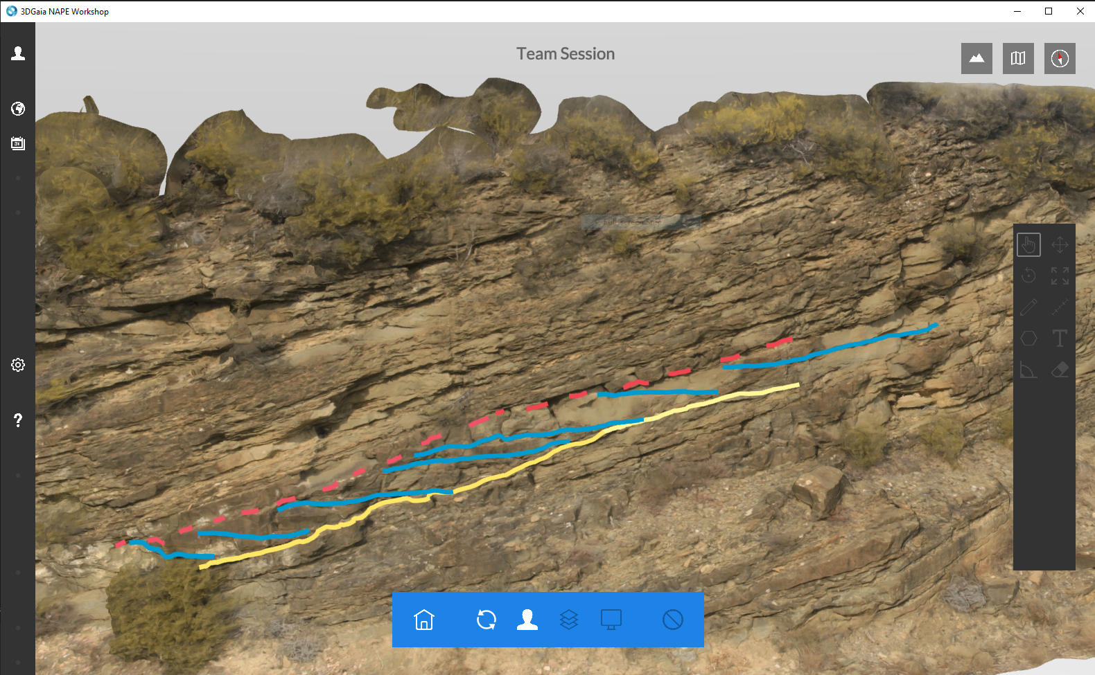Select the hexagon polygon tool
Image resolution: width=1095 pixels, height=675 pixels.
1029,338
